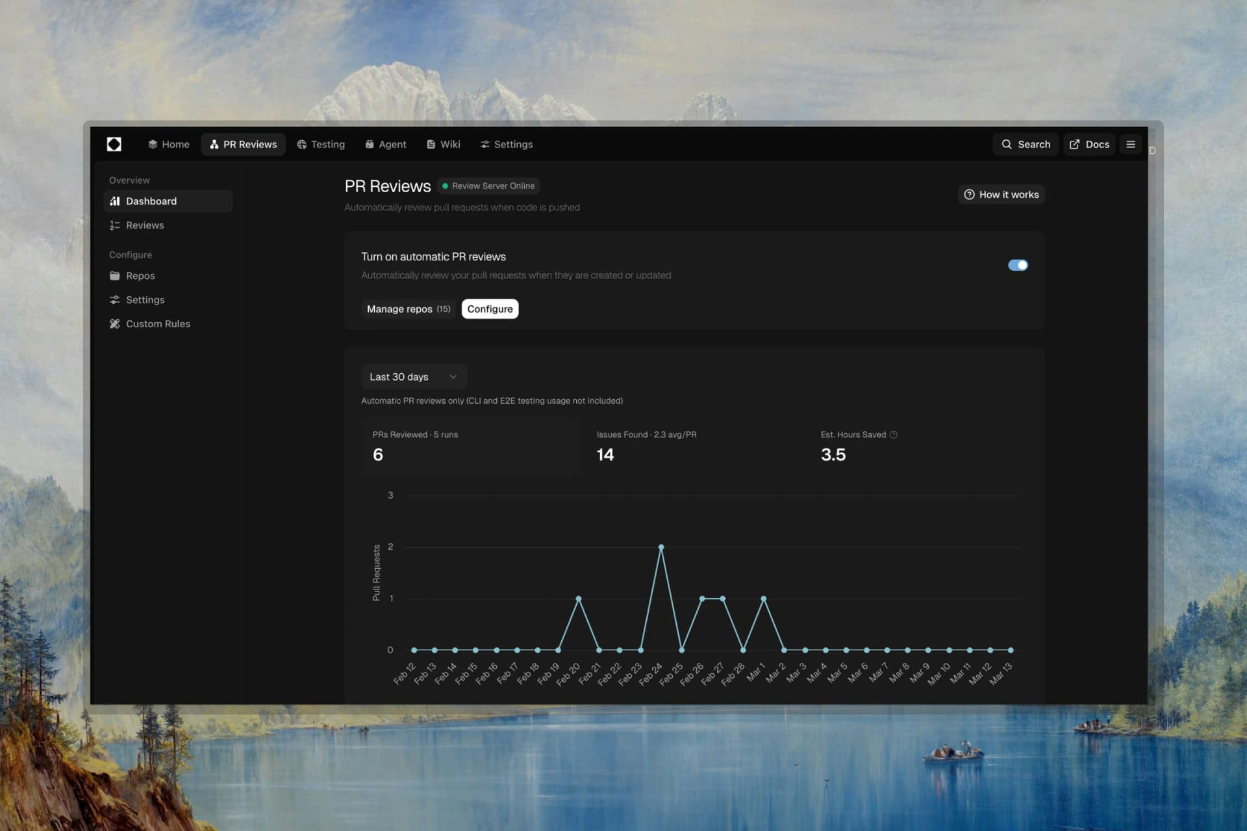
Task: Click the Issues Found value 14
Action: [605, 454]
